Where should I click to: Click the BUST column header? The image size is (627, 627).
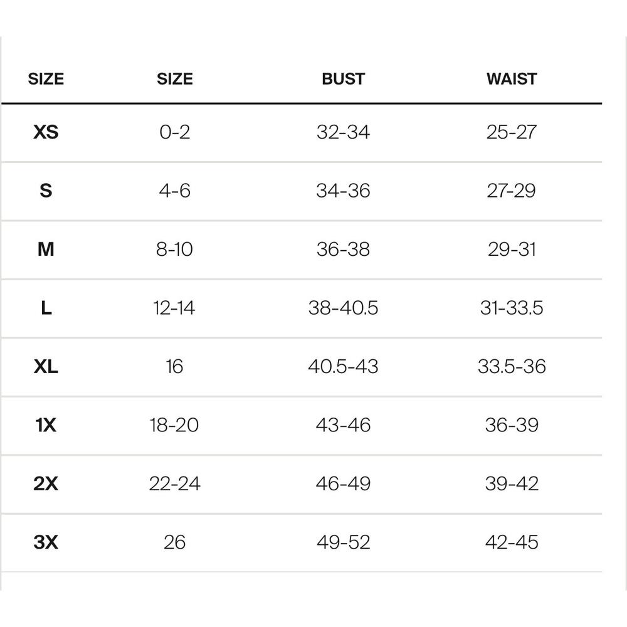[x=343, y=79]
